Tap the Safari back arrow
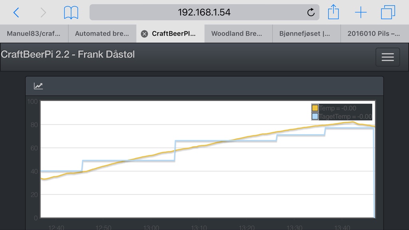Image resolution: width=409 pixels, height=230 pixels. 16,13
